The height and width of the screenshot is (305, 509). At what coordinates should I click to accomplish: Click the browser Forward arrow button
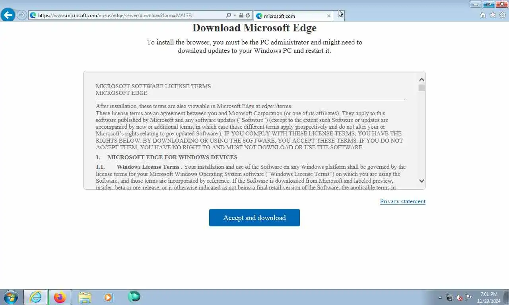click(x=22, y=15)
